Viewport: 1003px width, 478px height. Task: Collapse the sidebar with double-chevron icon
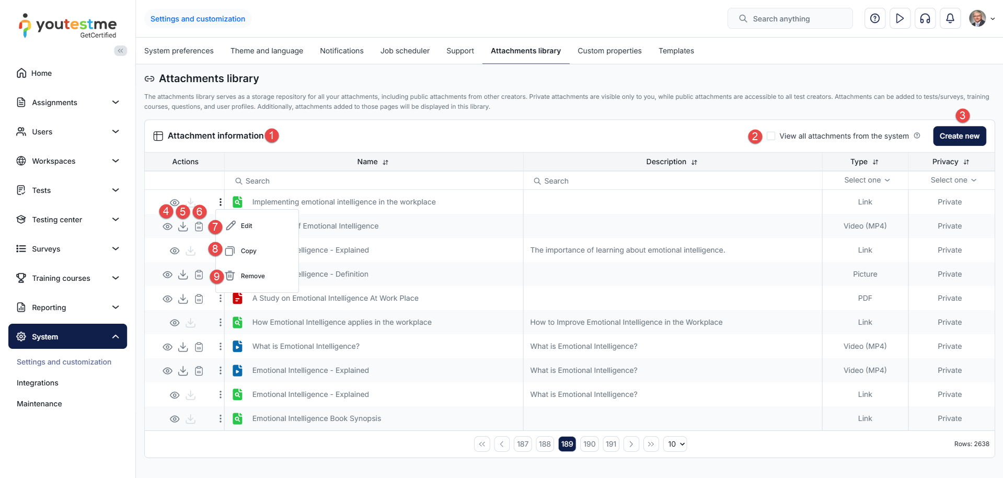coord(120,51)
